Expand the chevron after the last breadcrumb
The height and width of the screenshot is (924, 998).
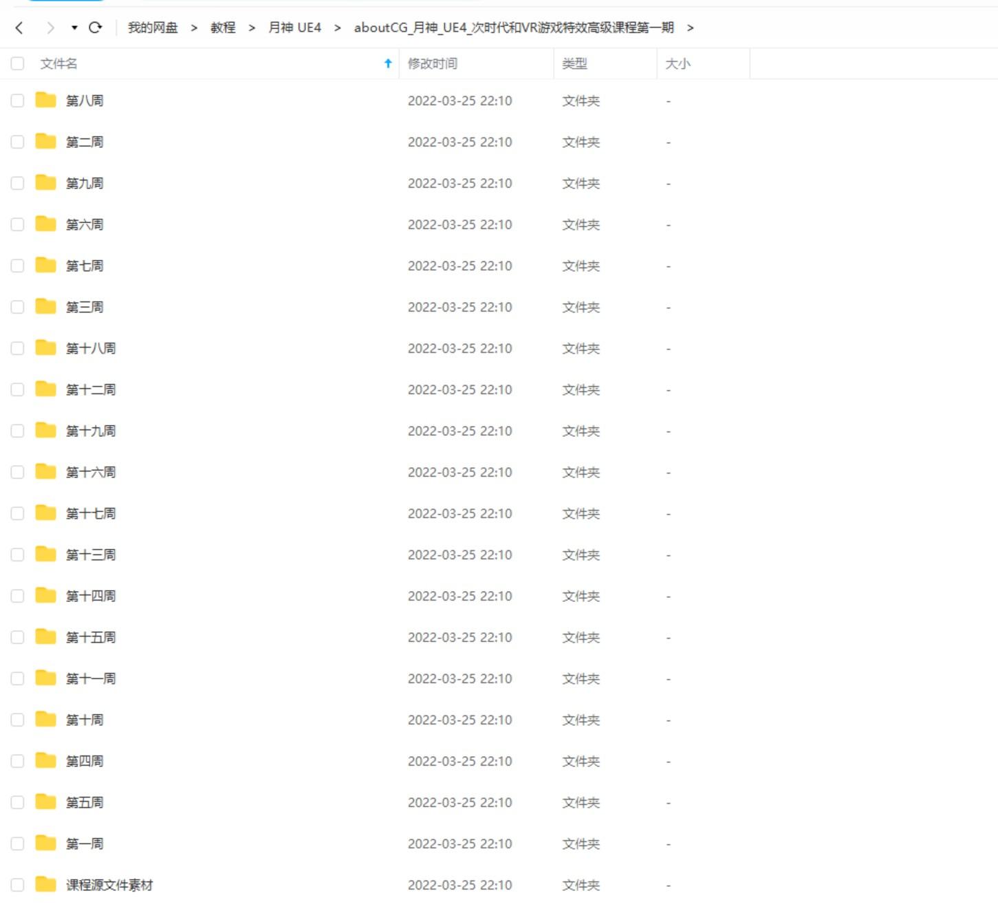690,28
